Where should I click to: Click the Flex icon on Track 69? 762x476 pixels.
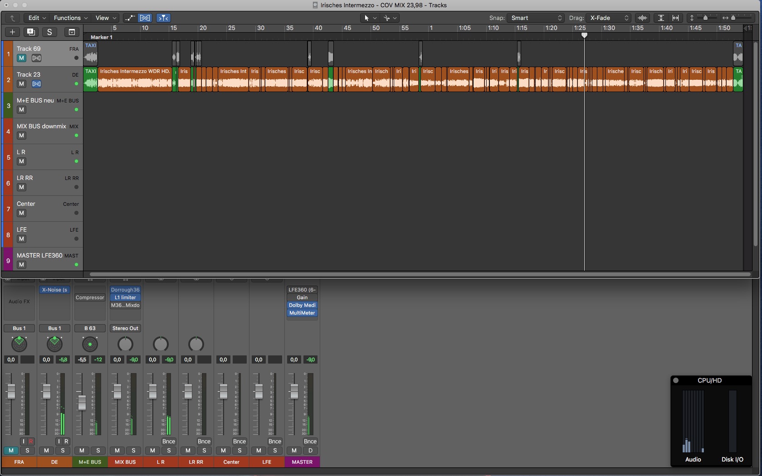tap(37, 58)
